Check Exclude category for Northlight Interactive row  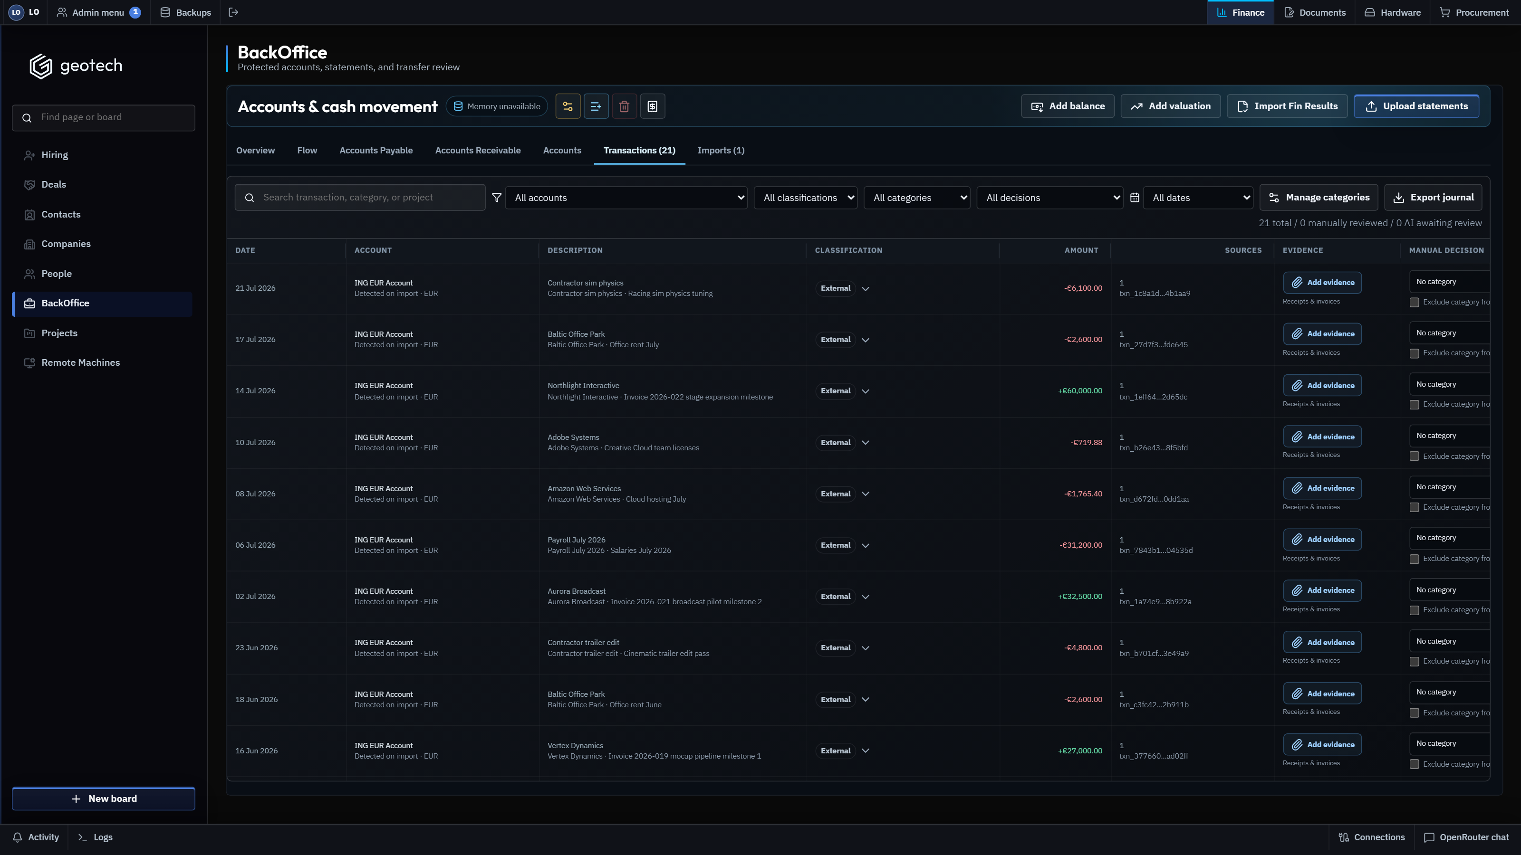(1414, 405)
